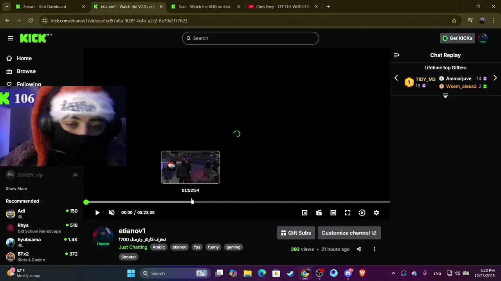Collapse the Chat Replay panel
The image size is (501, 281).
click(396, 55)
